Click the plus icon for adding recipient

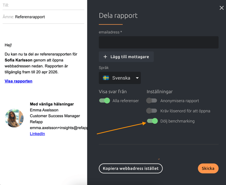tap(105, 57)
